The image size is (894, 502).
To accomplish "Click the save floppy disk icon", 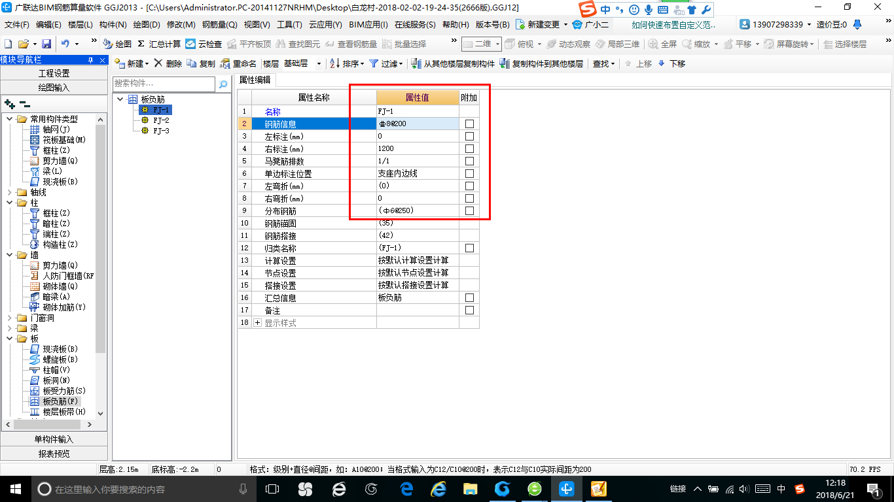I will 46,44.
